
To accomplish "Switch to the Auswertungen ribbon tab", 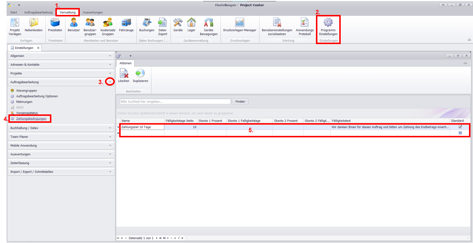I will (93, 12).
